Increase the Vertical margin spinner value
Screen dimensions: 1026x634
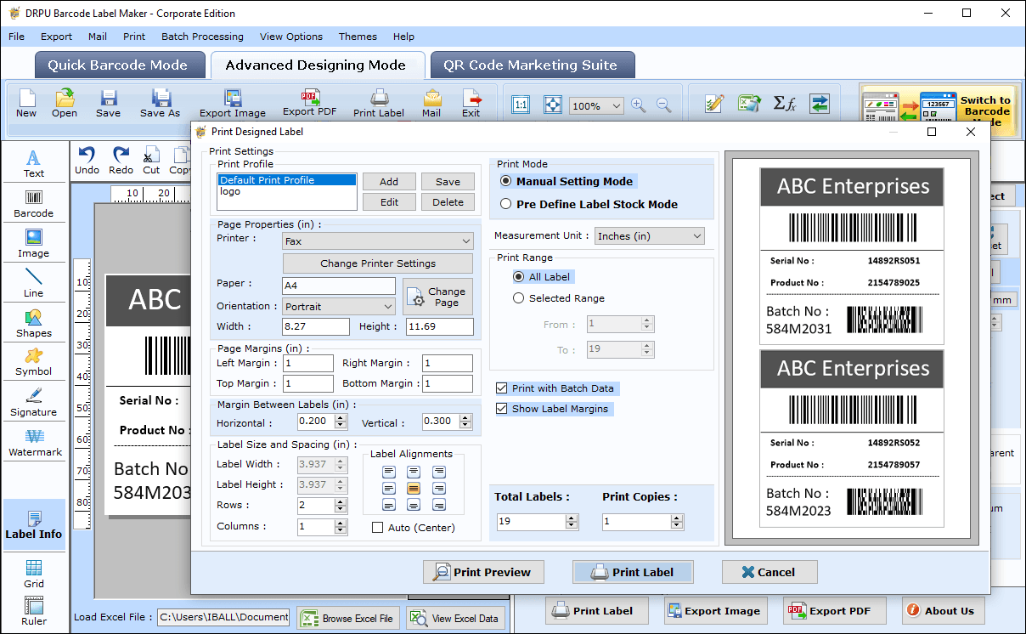(465, 418)
